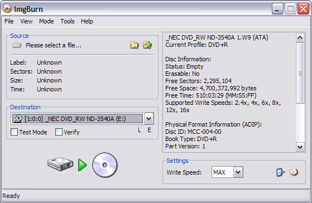Click the '_NEC DVD_RW ND-3540A 1.W9 (ATA)' line

[217, 37]
